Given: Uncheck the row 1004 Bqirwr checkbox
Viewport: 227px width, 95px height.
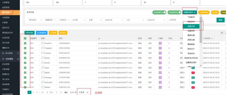Looking at the screenshot, I should pyautogui.click(x=25, y=58).
